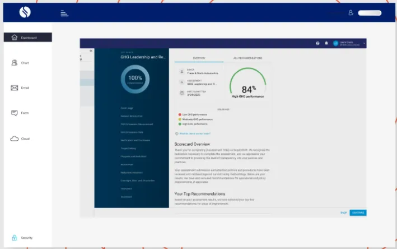
Task: Click the Continue button
Action: (x=358, y=213)
